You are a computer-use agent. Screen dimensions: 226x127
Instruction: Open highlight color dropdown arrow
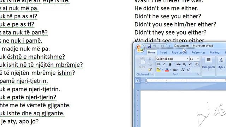click(162, 69)
